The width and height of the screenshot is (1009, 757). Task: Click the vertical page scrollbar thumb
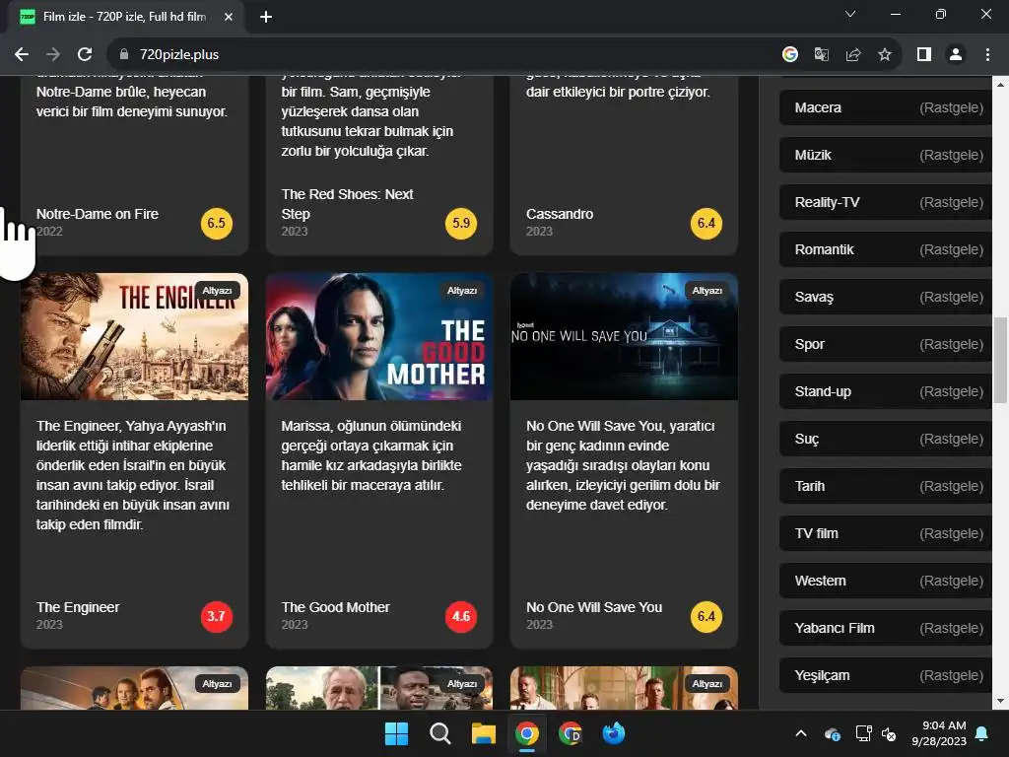click(1000, 360)
